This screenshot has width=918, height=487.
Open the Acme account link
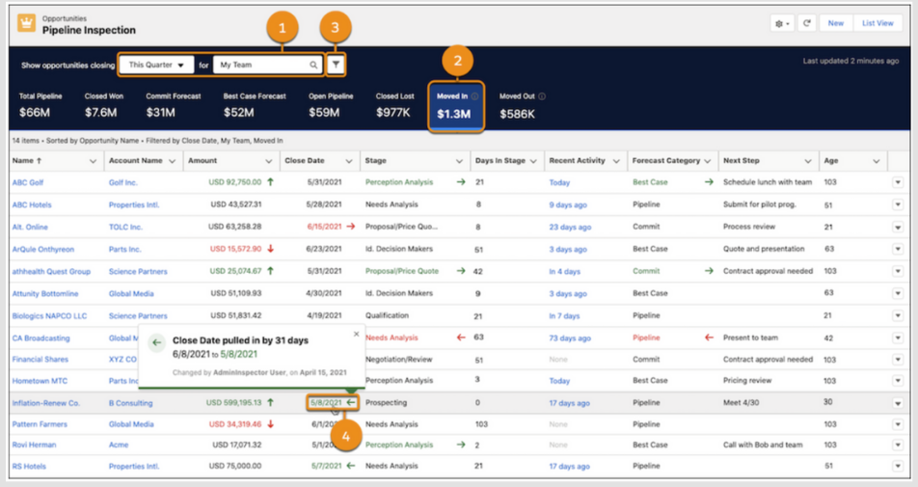pos(119,445)
